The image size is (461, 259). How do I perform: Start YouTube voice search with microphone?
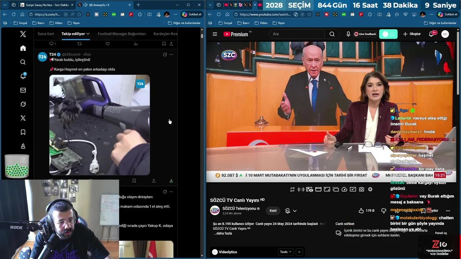tap(348, 34)
